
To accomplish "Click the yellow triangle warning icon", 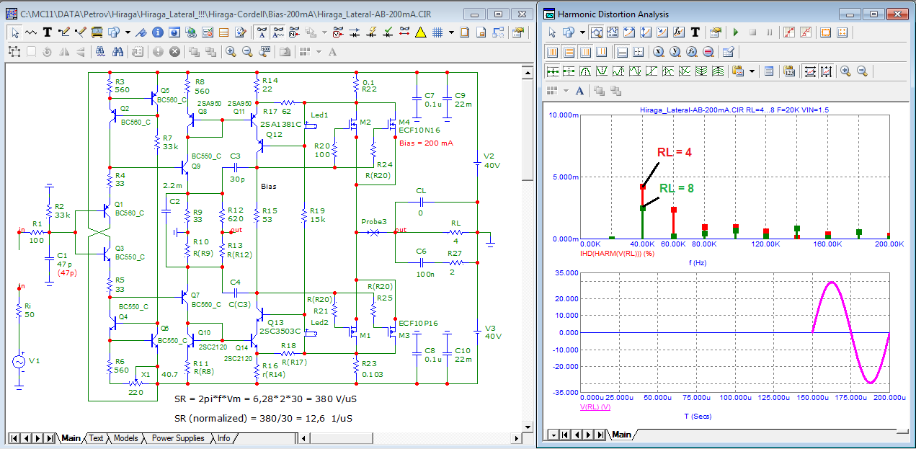I will (x=420, y=32).
